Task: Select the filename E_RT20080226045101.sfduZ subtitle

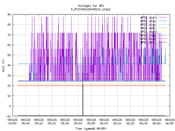Action: point(91,9)
